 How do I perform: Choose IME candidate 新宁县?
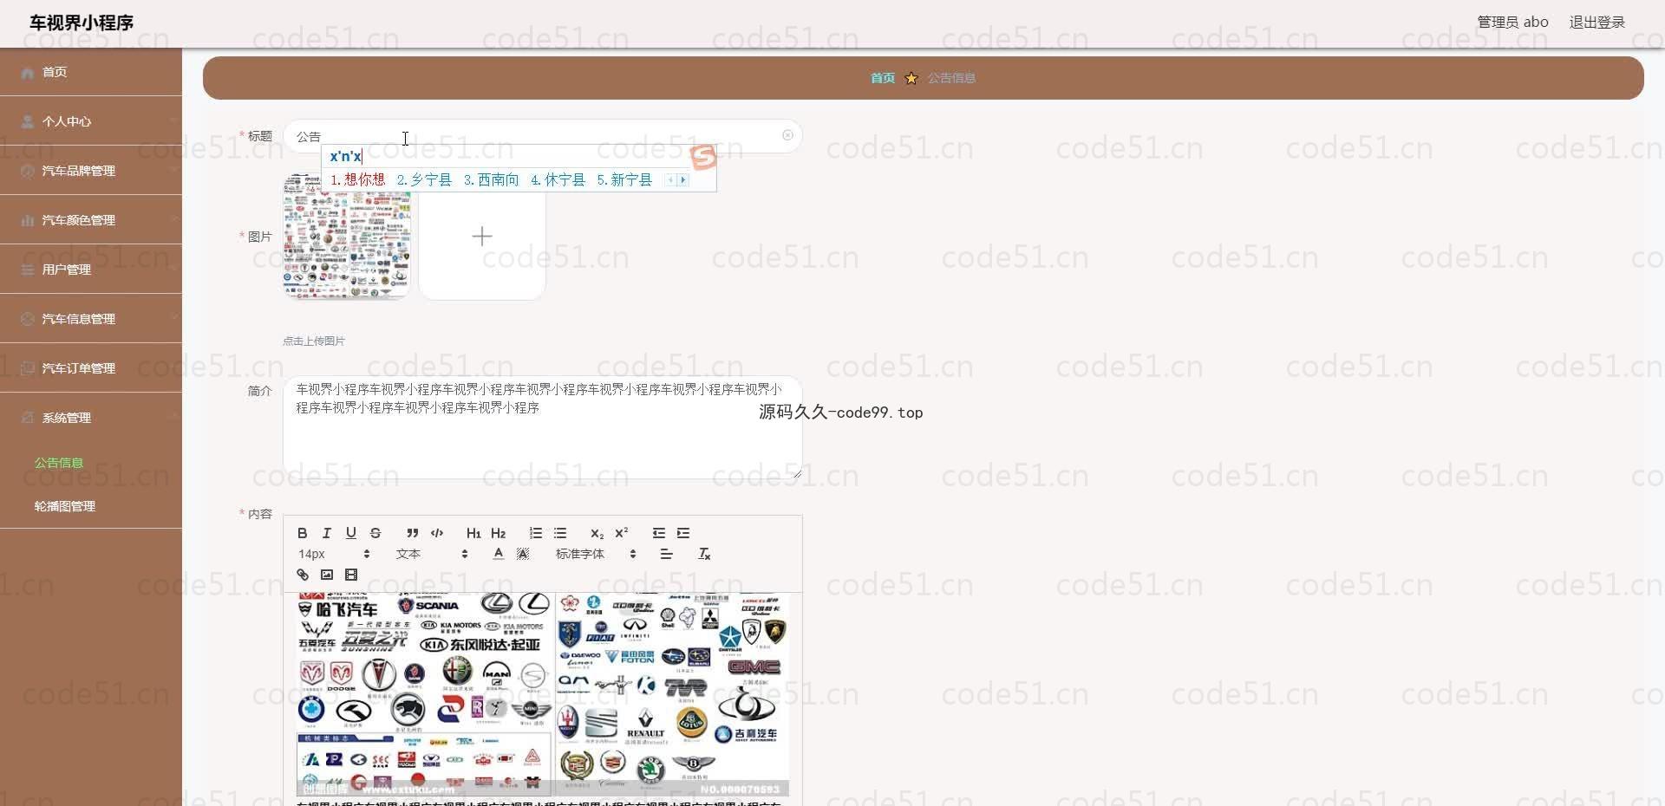tap(624, 179)
